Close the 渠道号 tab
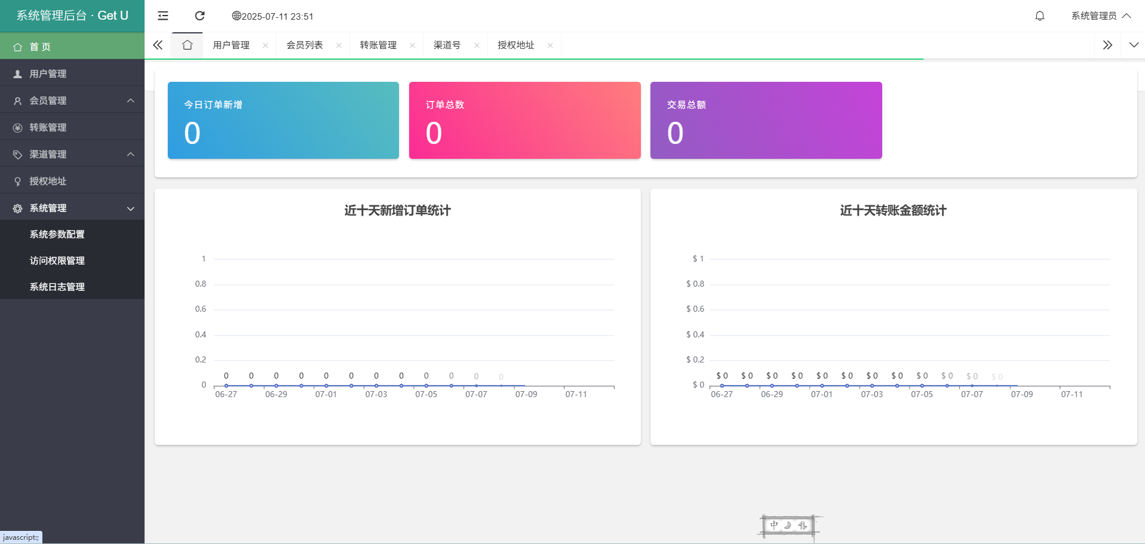The width and height of the screenshot is (1145, 544). 477,45
